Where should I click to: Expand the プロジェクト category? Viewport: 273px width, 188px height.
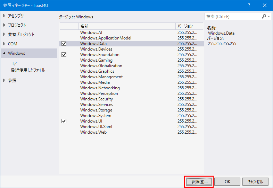[4, 25]
